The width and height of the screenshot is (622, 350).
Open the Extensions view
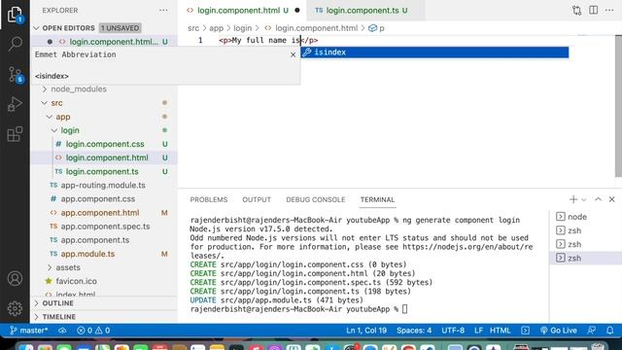pos(15,134)
